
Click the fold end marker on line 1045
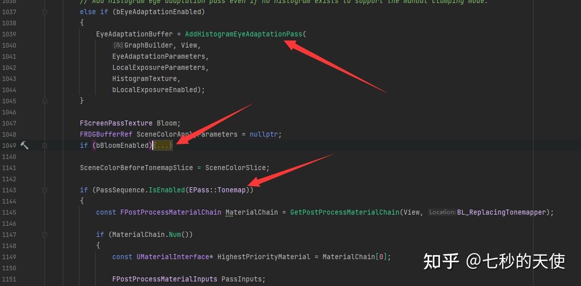coord(44,101)
